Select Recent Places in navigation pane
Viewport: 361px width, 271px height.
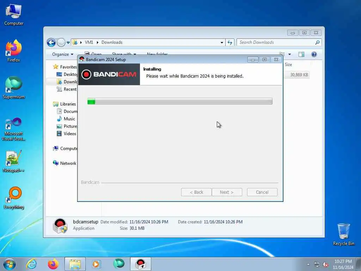click(x=67, y=89)
